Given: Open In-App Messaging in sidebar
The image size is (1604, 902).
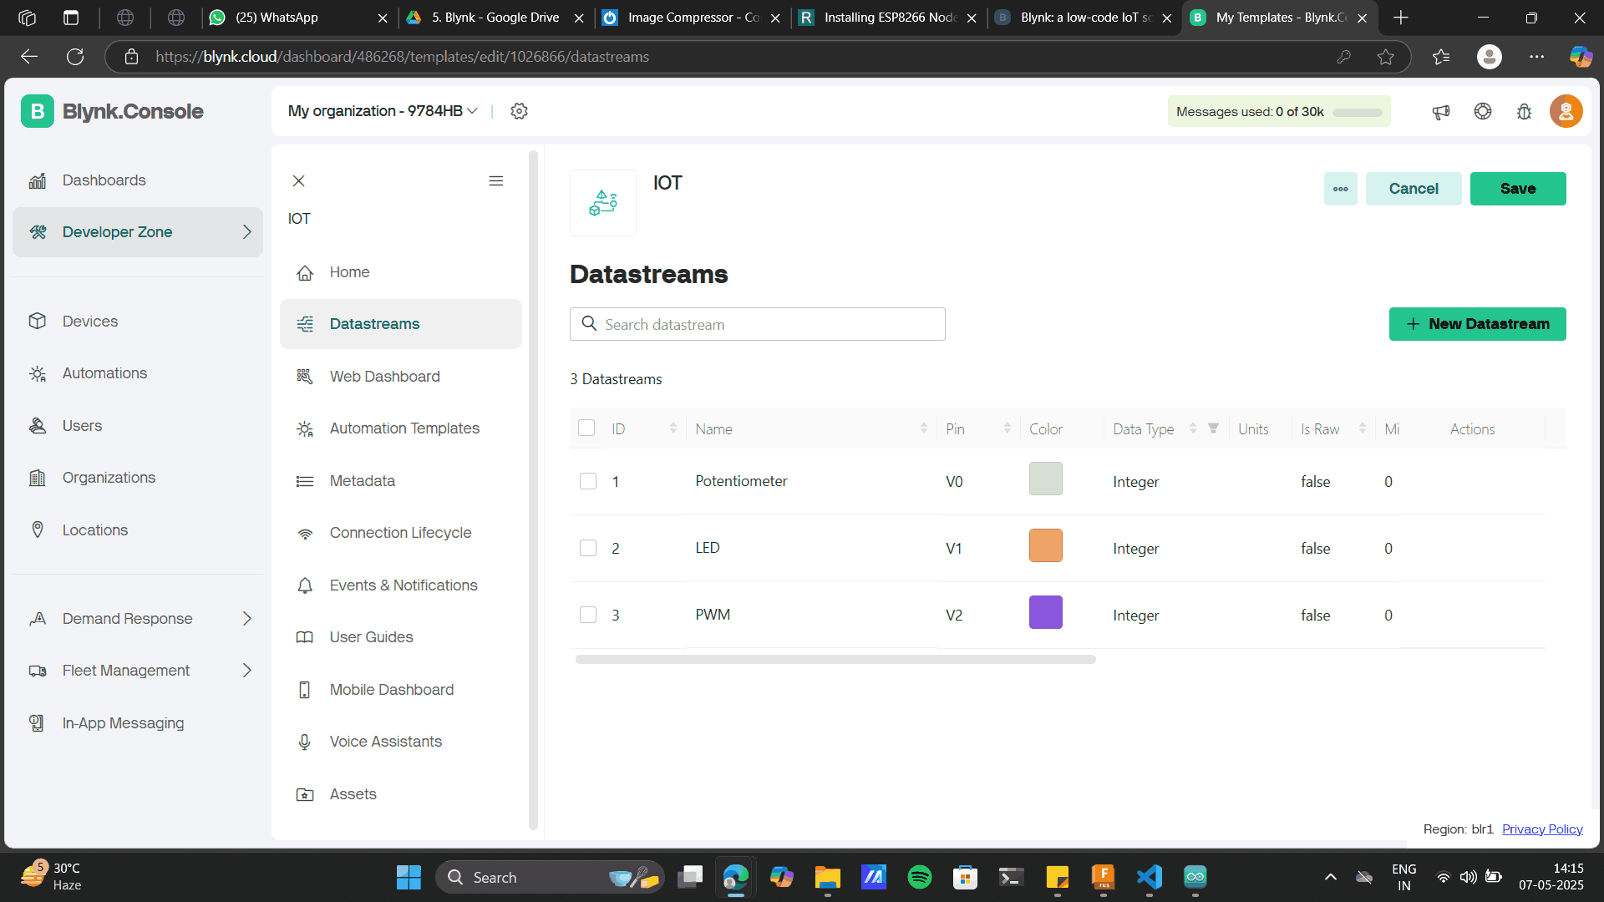Looking at the screenshot, I should [138, 723].
